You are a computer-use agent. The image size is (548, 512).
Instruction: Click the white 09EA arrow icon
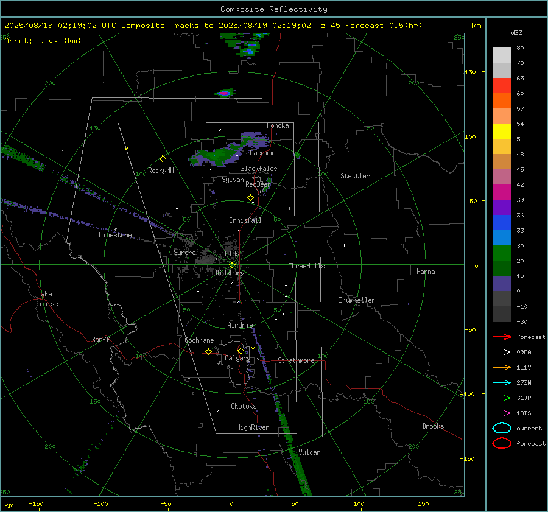coord(502,352)
